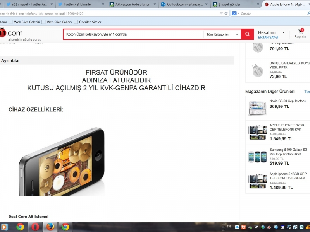
Task: Click the n11.com logo
Action: coord(11,32)
